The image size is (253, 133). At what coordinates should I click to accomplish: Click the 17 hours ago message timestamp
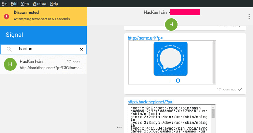(227, 89)
